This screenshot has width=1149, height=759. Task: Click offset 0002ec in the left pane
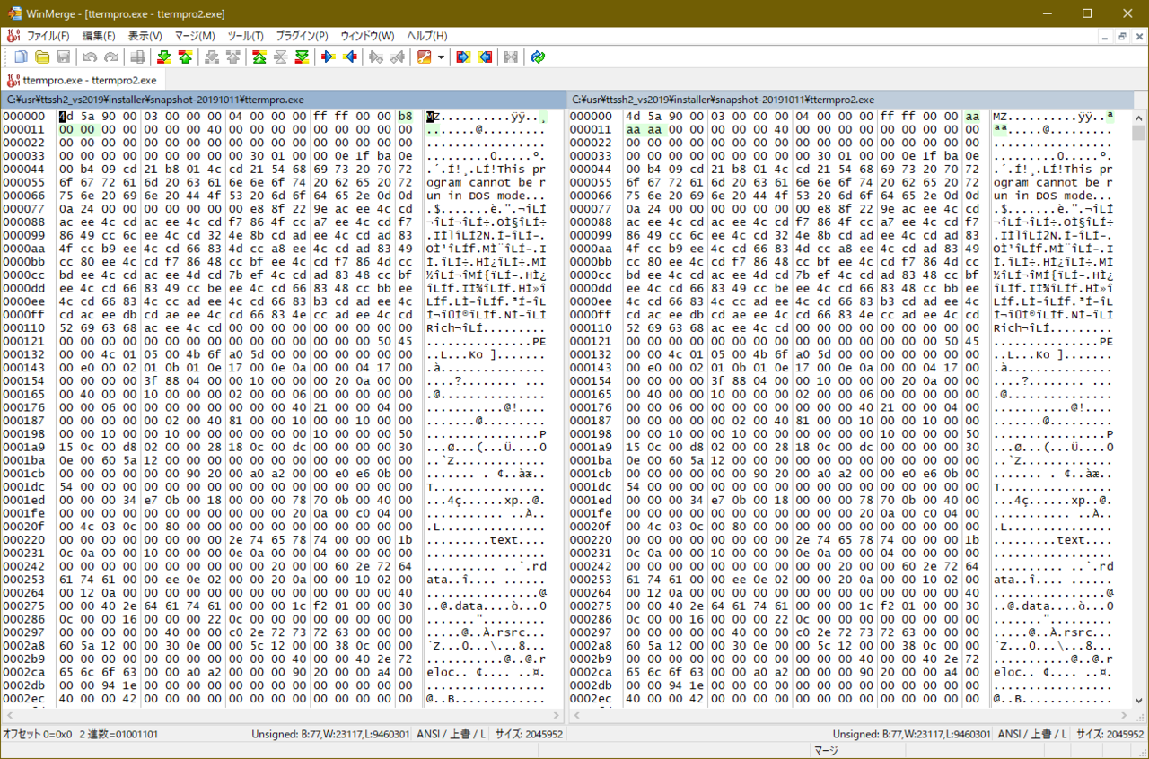pos(24,699)
